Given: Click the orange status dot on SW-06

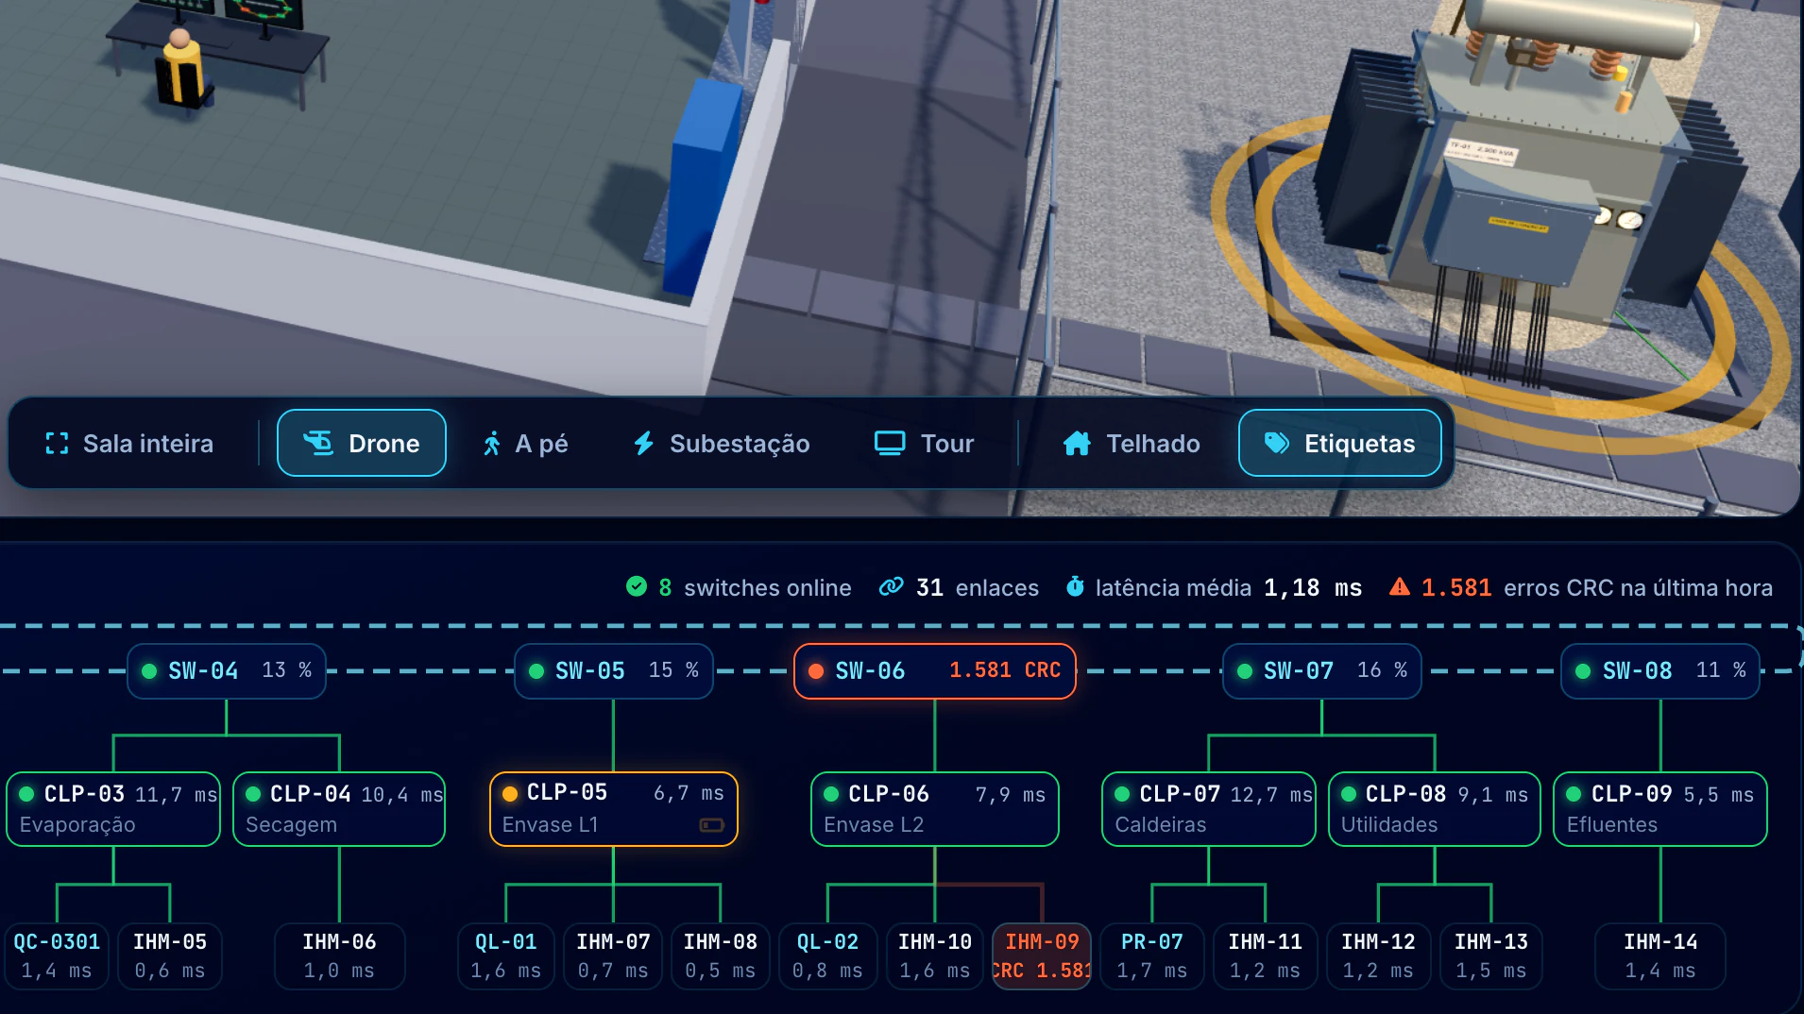Looking at the screenshot, I should 816,671.
